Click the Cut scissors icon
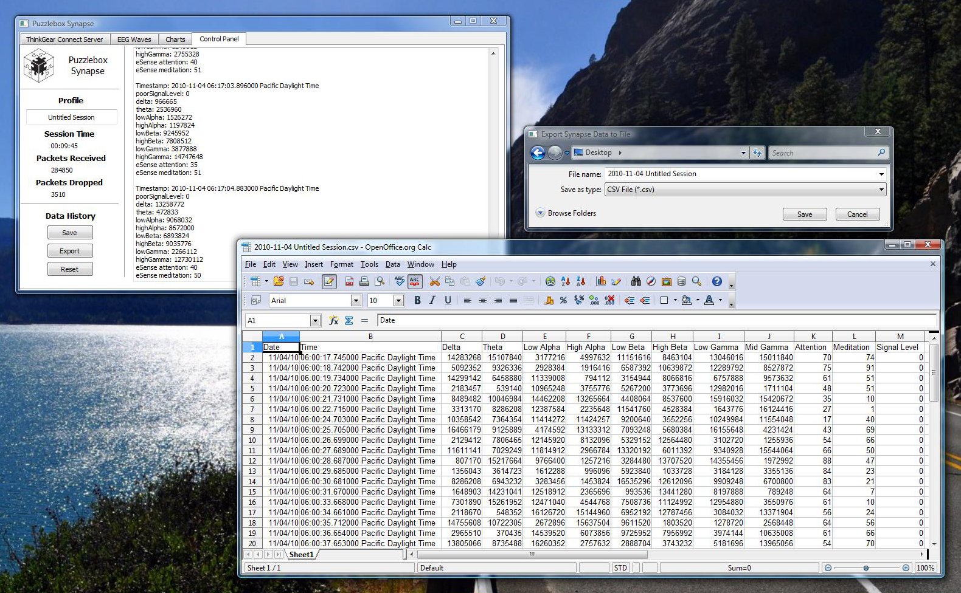This screenshot has width=961, height=593. 434,281
